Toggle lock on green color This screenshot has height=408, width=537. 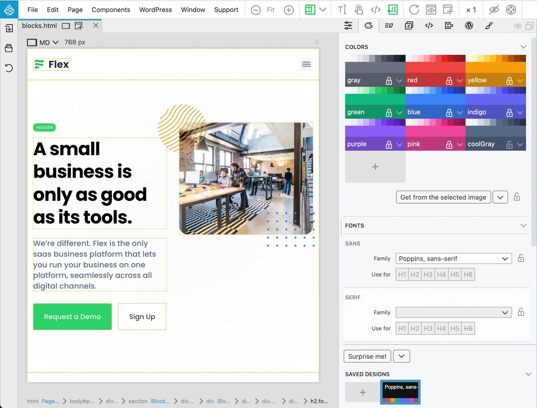click(389, 112)
